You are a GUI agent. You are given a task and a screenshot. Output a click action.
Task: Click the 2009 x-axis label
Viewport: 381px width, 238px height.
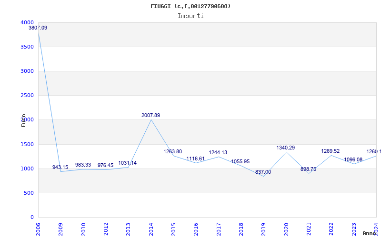[x=60, y=229]
